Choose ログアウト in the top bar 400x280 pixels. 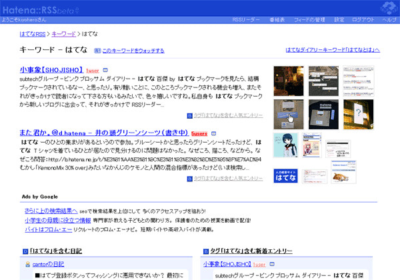click(363, 20)
